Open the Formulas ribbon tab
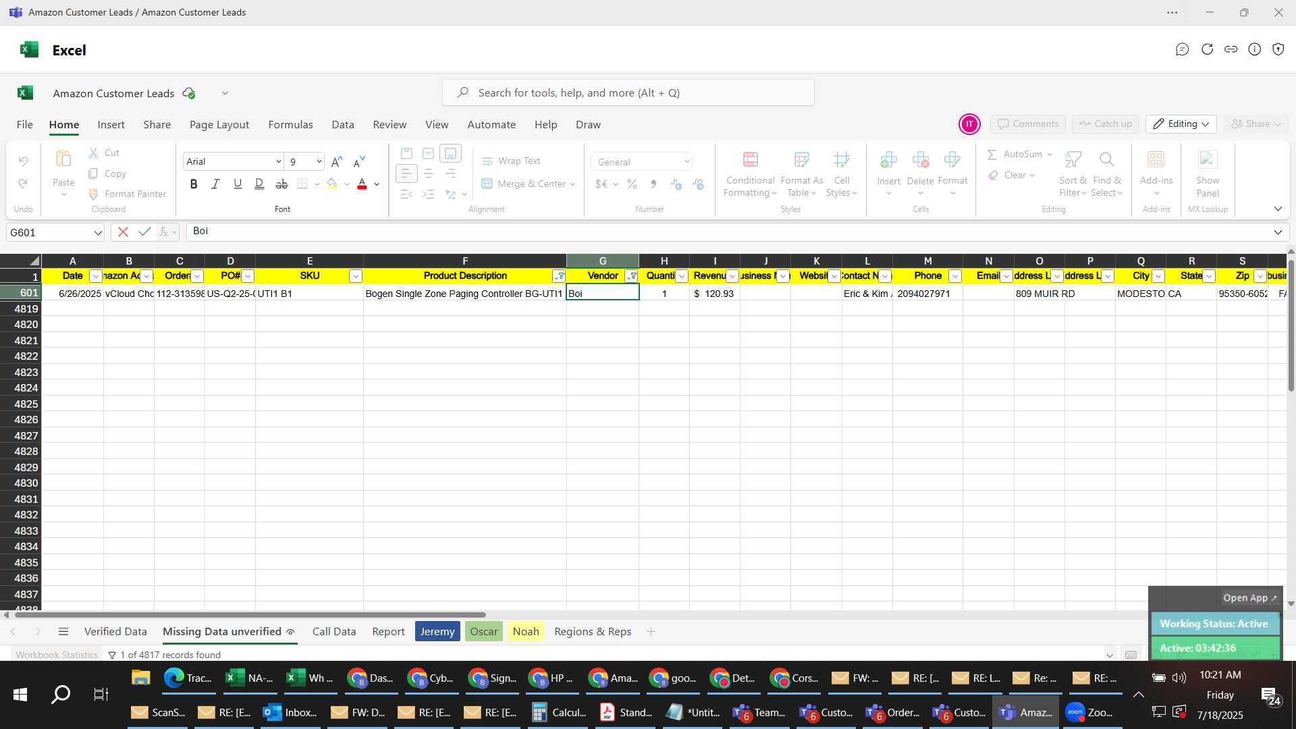This screenshot has height=729, width=1296. (290, 125)
